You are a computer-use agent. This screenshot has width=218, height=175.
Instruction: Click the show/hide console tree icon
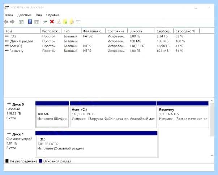point(21,22)
